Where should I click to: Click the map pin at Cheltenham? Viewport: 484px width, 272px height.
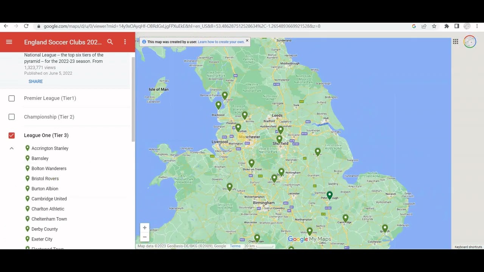point(257,238)
